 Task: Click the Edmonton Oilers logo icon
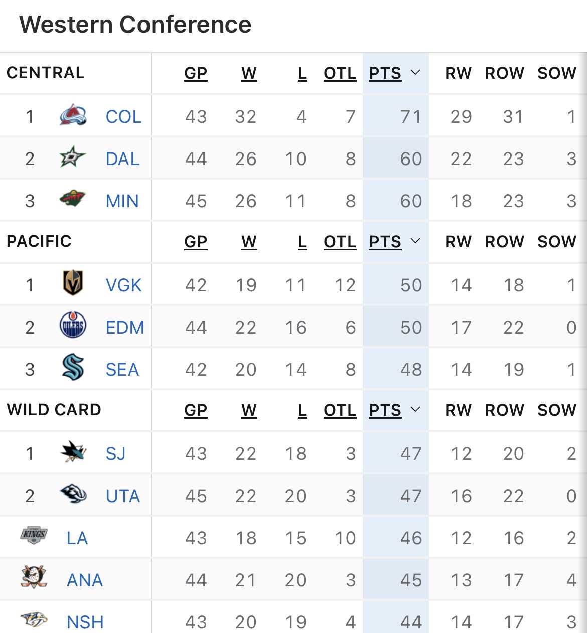[x=73, y=326]
